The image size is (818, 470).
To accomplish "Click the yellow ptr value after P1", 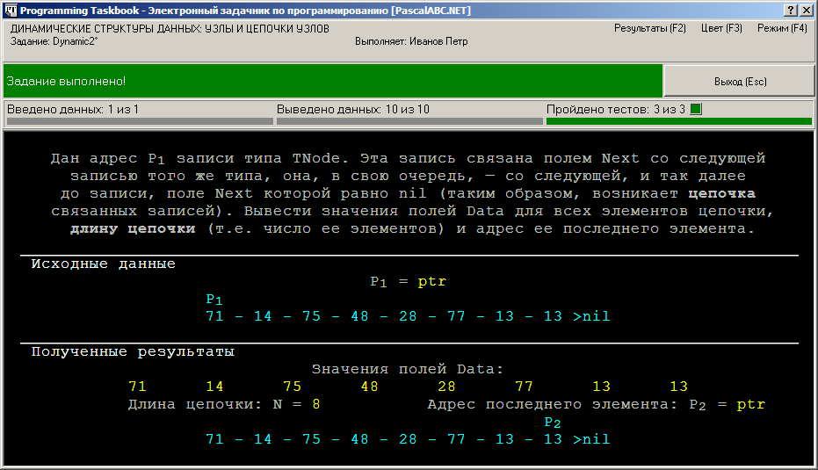I will pyautogui.click(x=432, y=282).
